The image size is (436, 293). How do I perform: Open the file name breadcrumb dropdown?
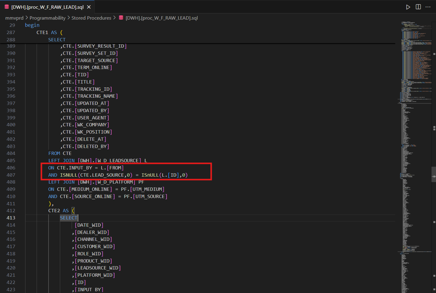tap(162, 18)
